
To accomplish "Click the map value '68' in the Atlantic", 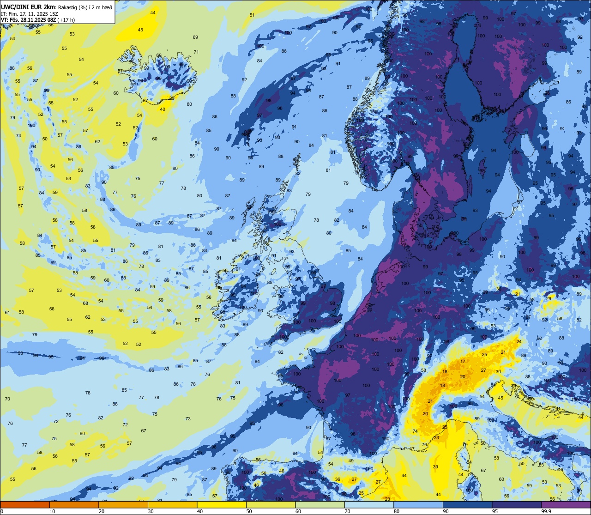I will point(85,303).
